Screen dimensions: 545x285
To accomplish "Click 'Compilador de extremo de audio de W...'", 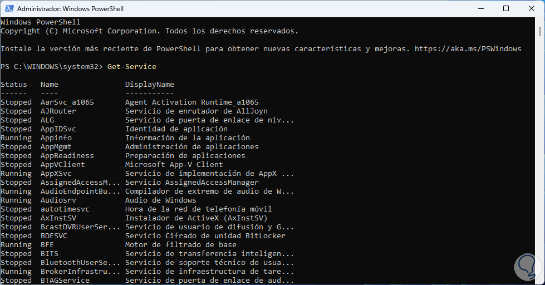I will (x=209, y=191).
